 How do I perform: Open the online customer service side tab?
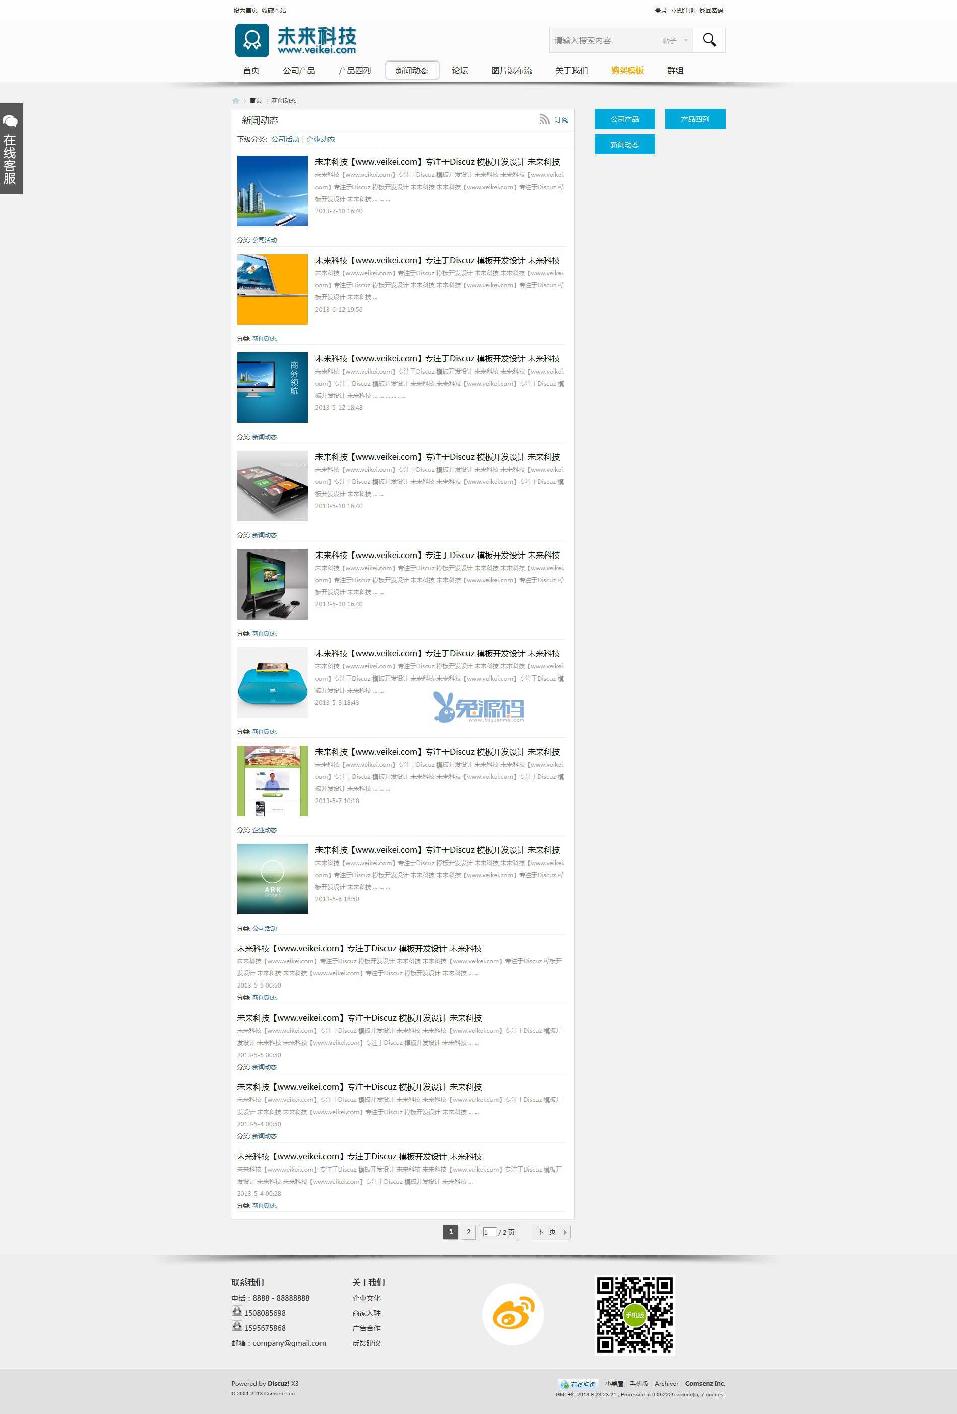pyautogui.click(x=11, y=149)
